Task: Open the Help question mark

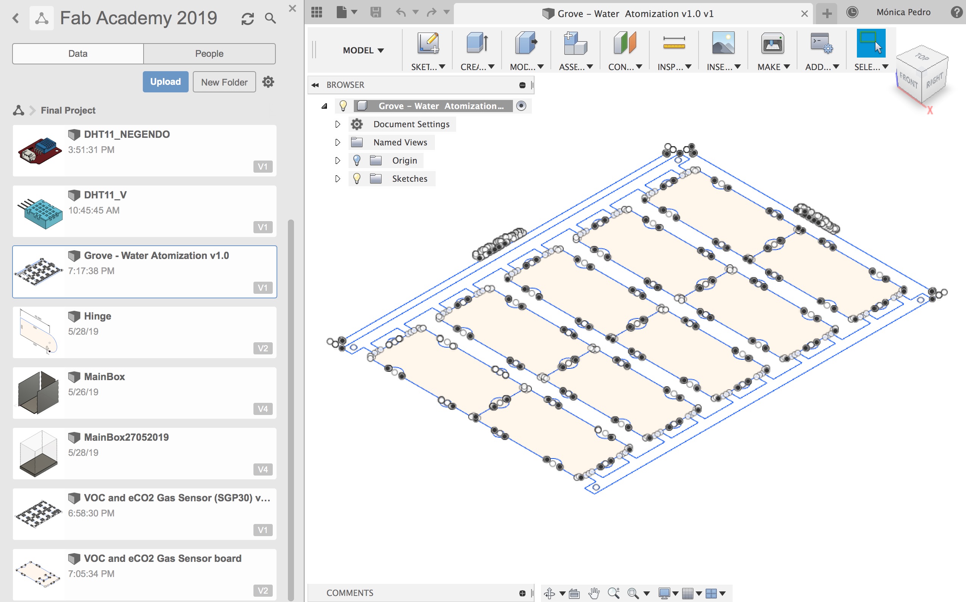Action: tap(957, 12)
